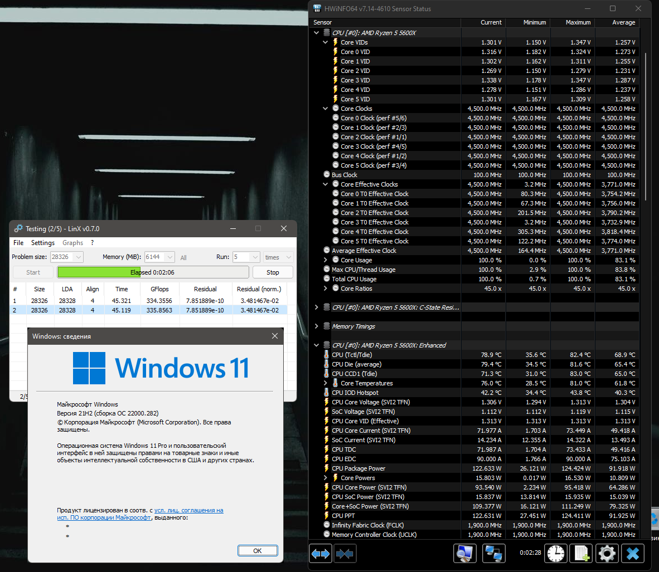Click the HWiNFO shrink arrows toolbar button
The width and height of the screenshot is (659, 572).
pos(345,554)
